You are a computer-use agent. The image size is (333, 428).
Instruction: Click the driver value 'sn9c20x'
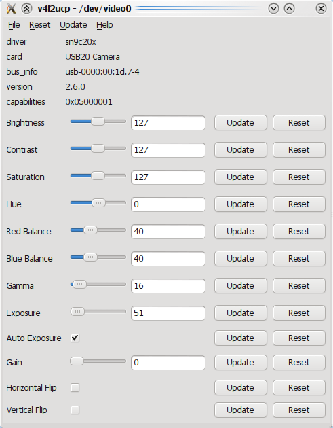coord(81,42)
